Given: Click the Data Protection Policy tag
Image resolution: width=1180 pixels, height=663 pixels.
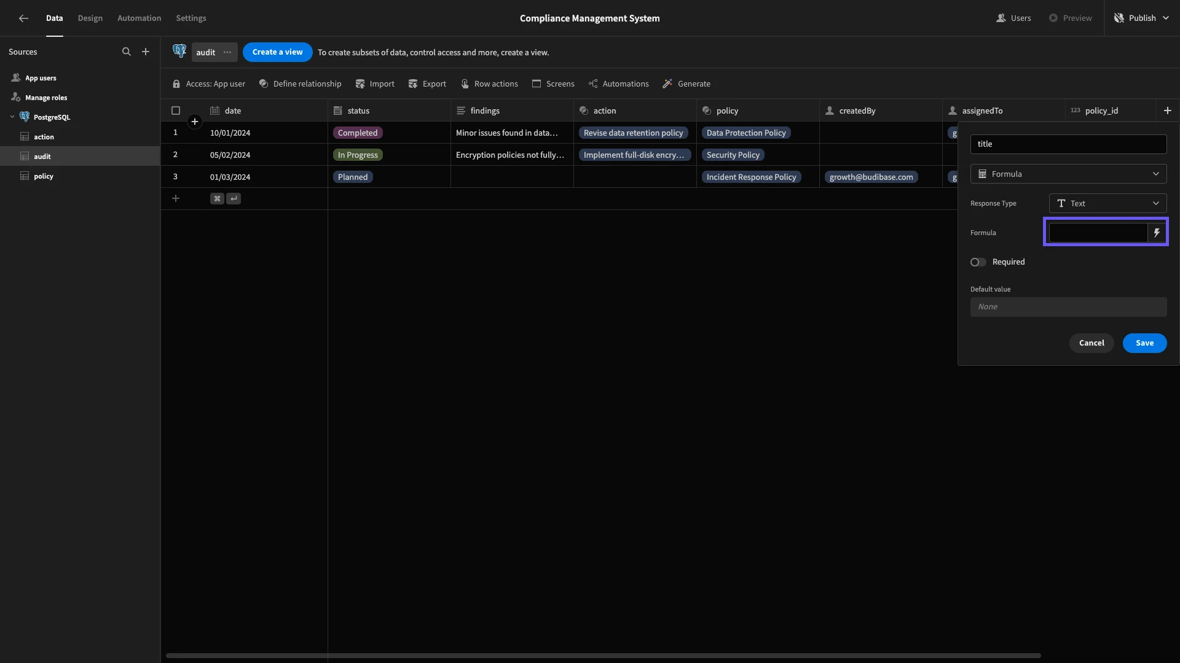Looking at the screenshot, I should [746, 133].
